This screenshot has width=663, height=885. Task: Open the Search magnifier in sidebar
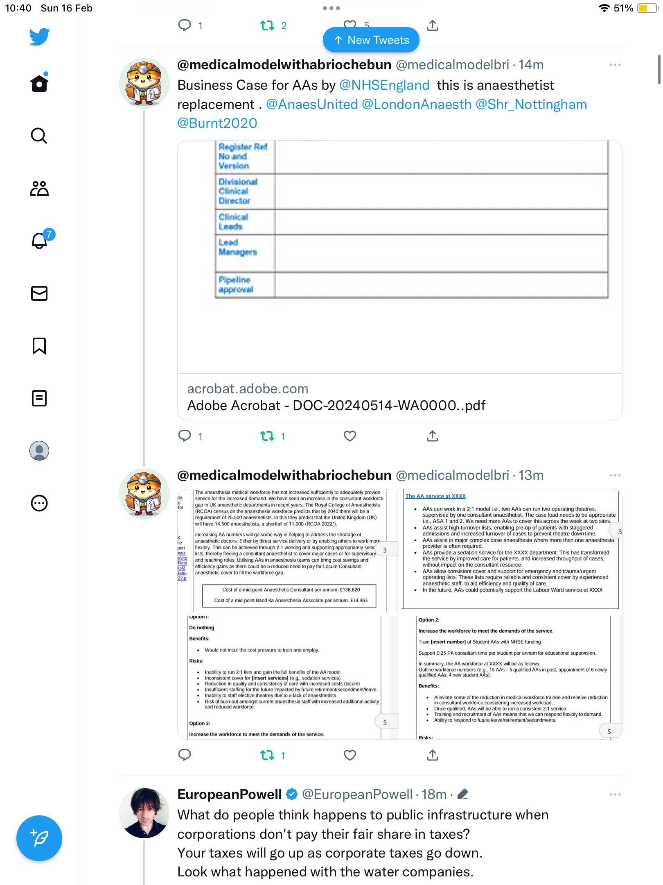click(39, 136)
